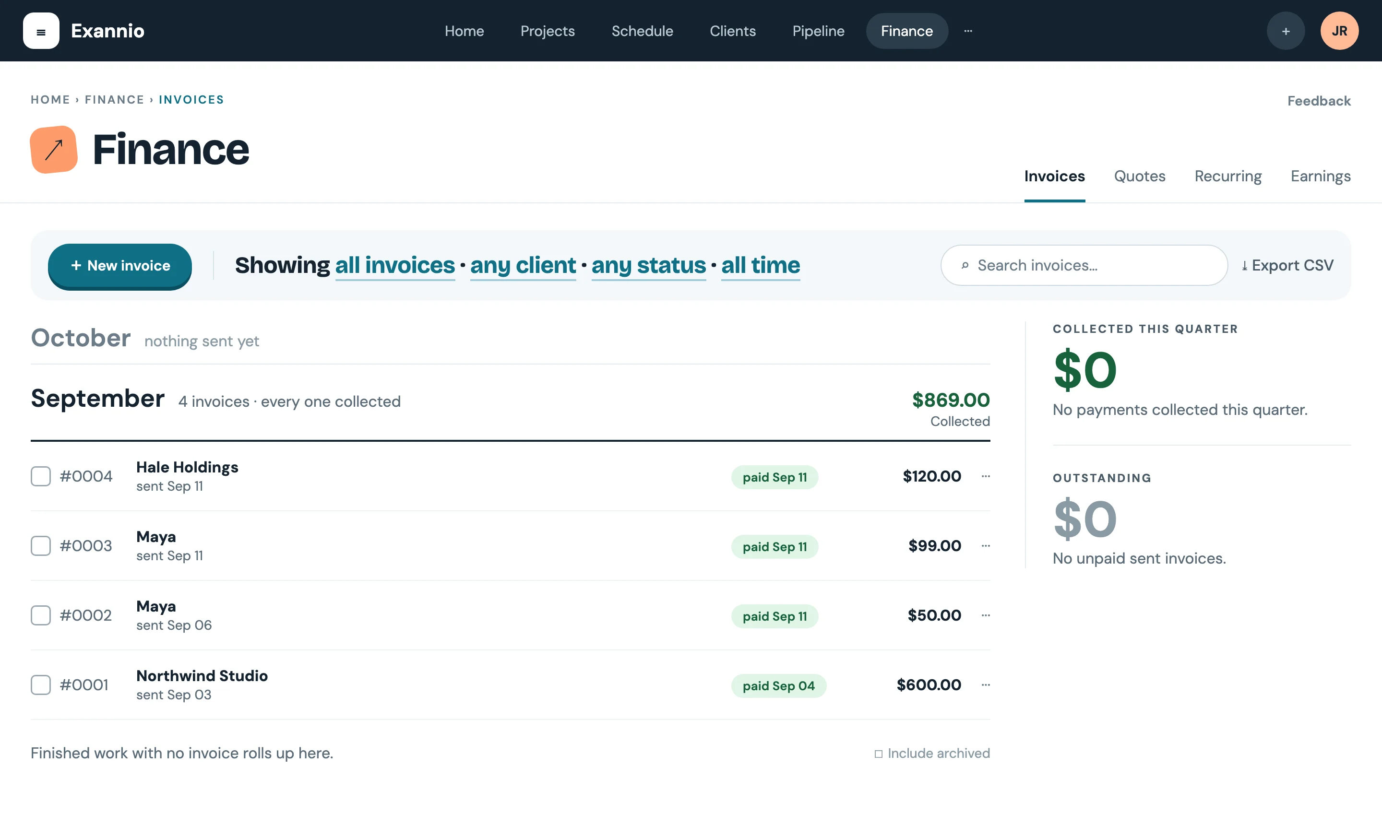Click the Finance navigation pill

[906, 31]
